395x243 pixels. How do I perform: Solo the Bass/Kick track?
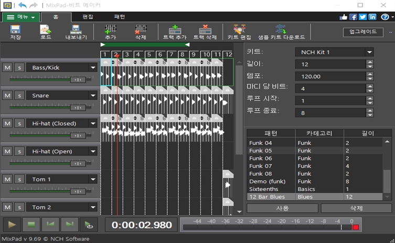click(x=19, y=68)
